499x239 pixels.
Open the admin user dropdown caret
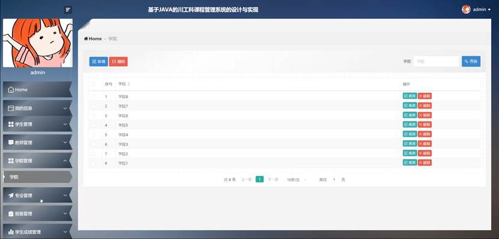click(489, 10)
